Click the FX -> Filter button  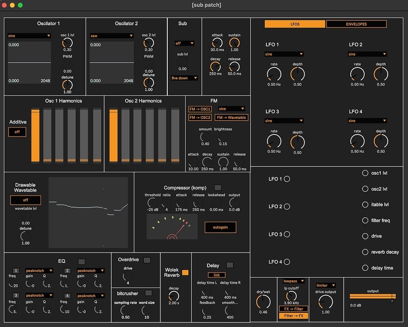point(294,309)
